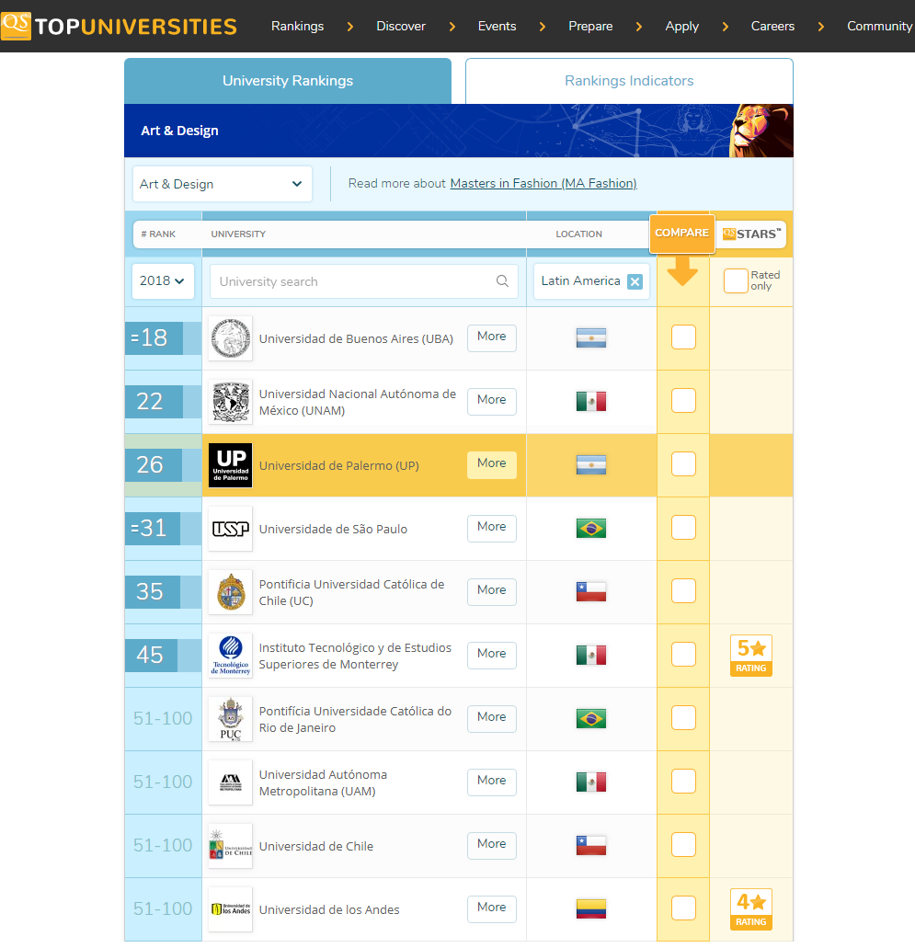
Task: Open the 2018 year dropdown
Action: (163, 281)
